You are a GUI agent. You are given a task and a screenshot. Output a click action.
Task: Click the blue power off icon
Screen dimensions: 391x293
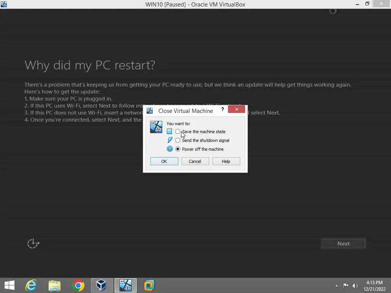170,149
